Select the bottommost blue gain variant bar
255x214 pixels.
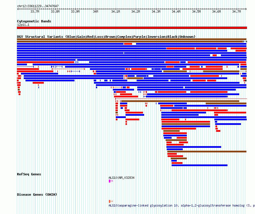tap(199, 165)
